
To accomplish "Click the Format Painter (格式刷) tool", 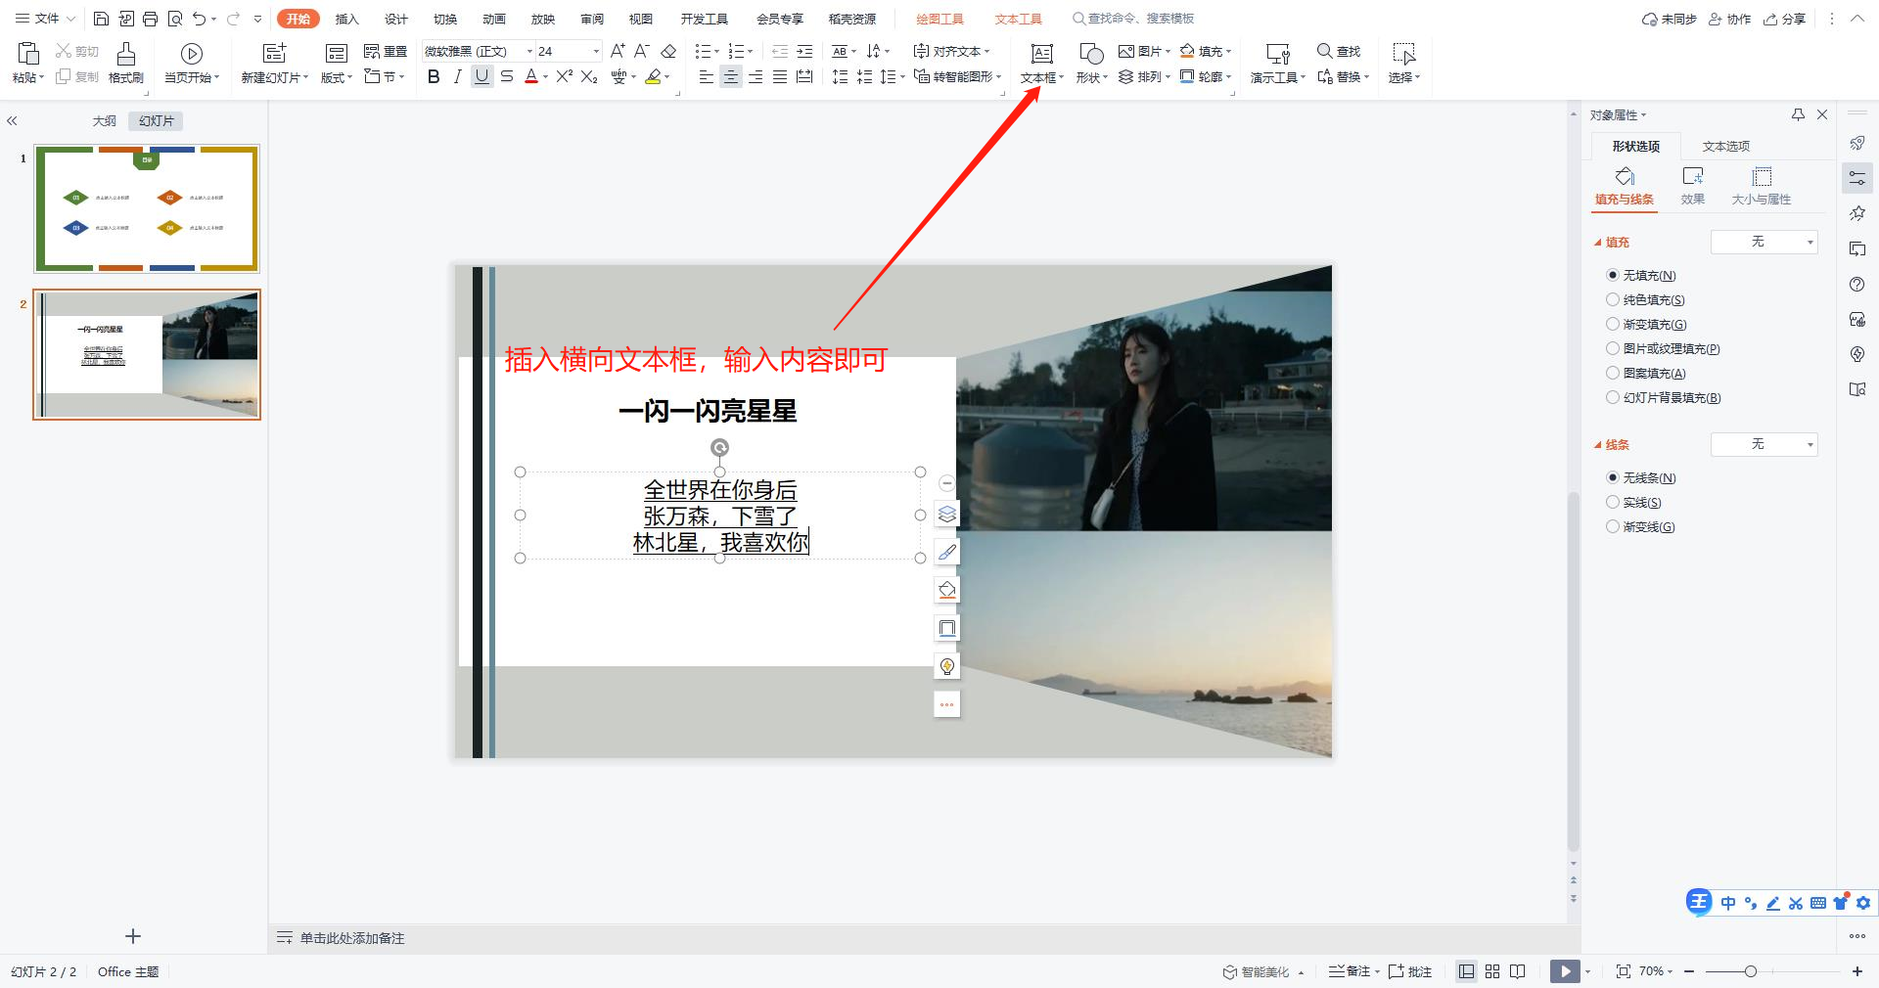I will pos(126,63).
